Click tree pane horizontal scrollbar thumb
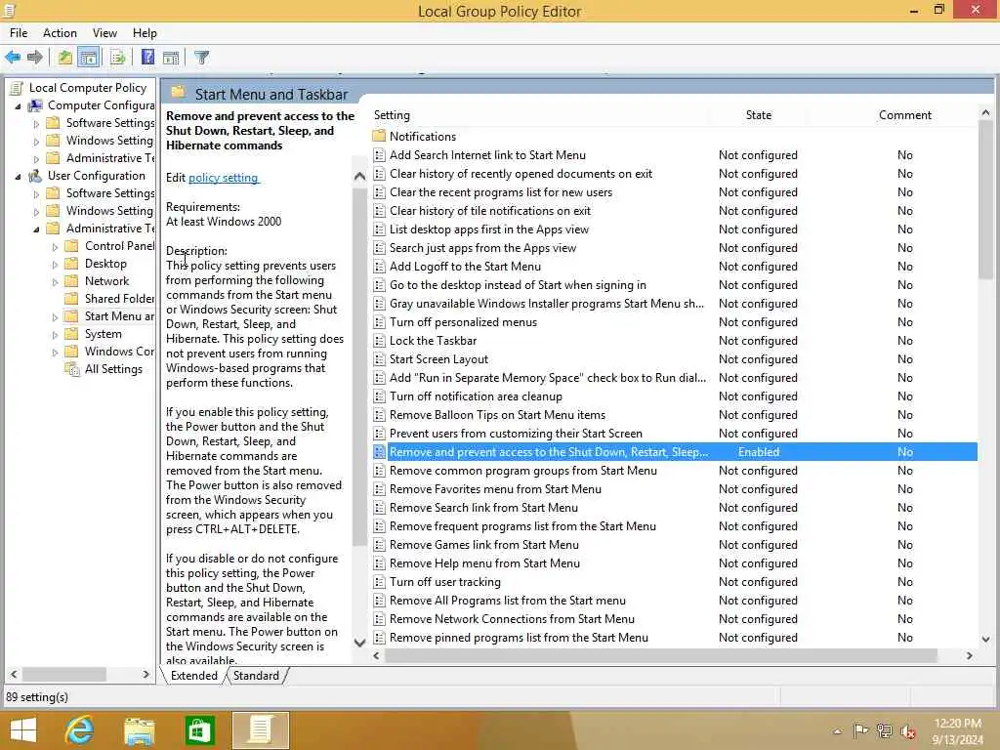This screenshot has width=1000, height=750. point(63,674)
